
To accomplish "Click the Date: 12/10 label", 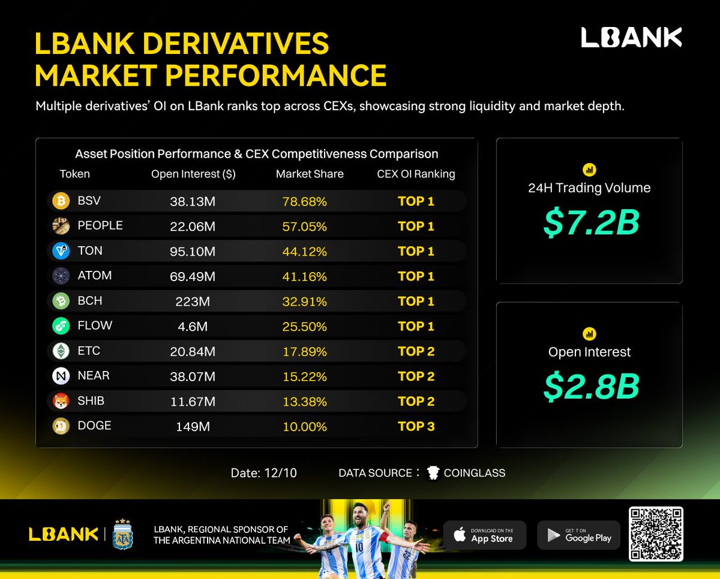I will pos(263,473).
